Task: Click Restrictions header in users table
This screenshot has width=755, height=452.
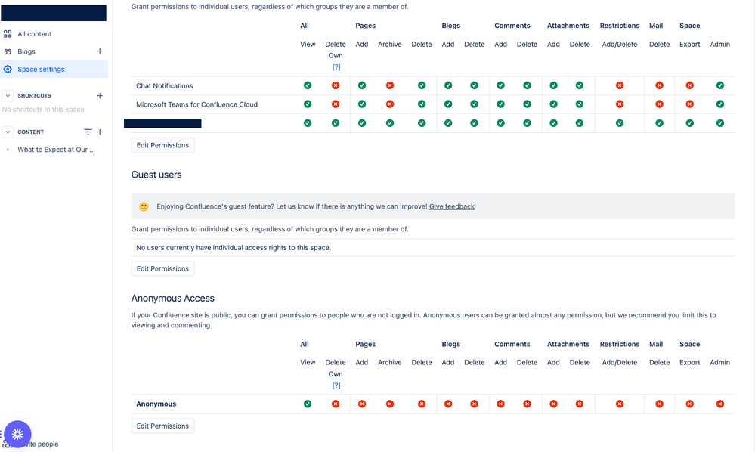Action: (620, 26)
